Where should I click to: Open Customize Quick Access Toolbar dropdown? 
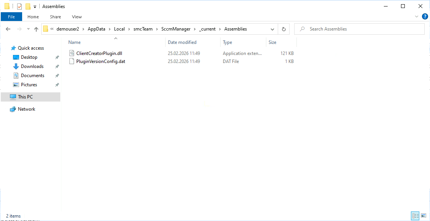[x=35, y=6]
